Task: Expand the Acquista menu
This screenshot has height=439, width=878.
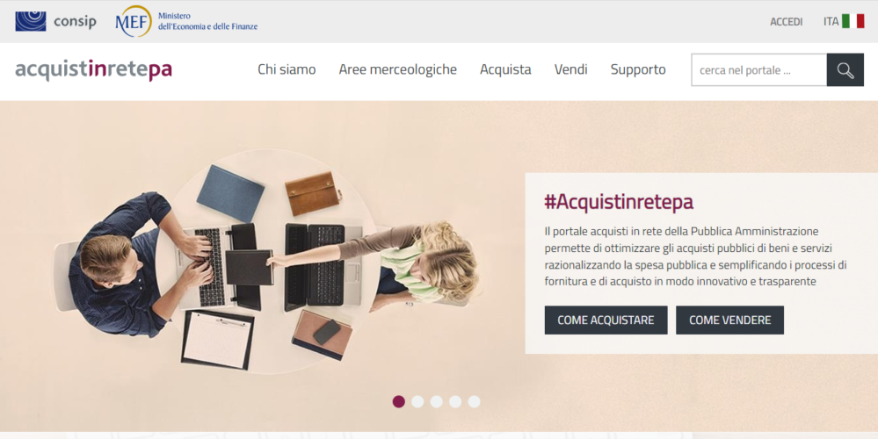Action: click(505, 69)
